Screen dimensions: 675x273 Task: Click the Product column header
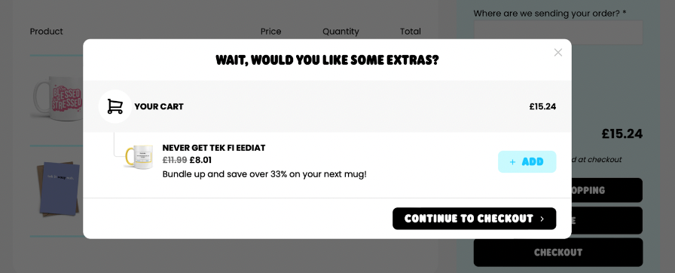click(x=47, y=32)
